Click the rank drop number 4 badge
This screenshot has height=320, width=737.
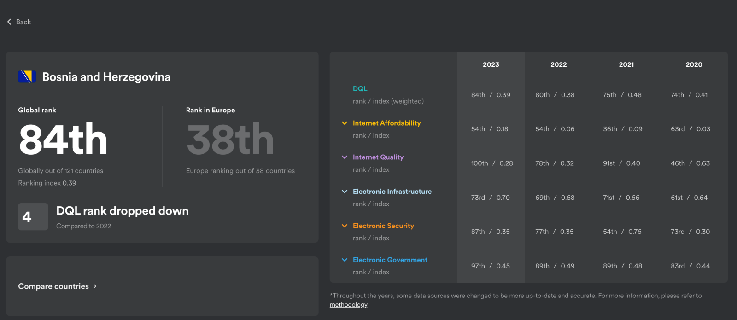click(33, 216)
